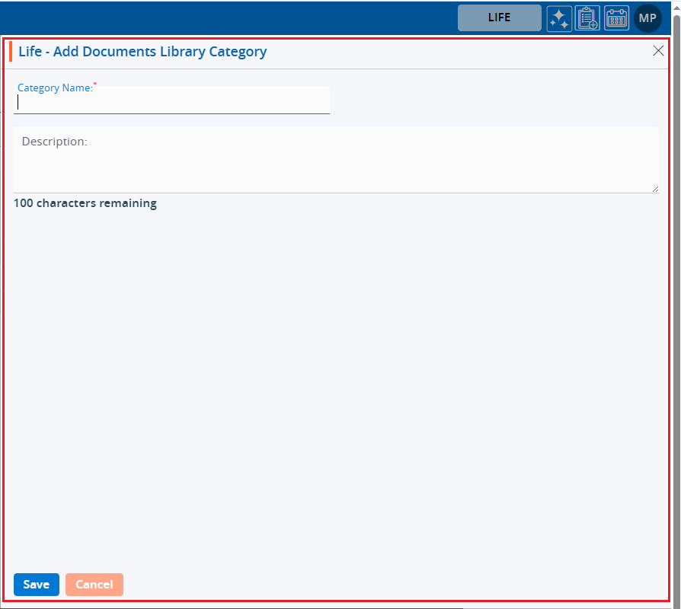Click the Description placeholder label
This screenshot has width=681, height=609.
pyautogui.click(x=55, y=142)
